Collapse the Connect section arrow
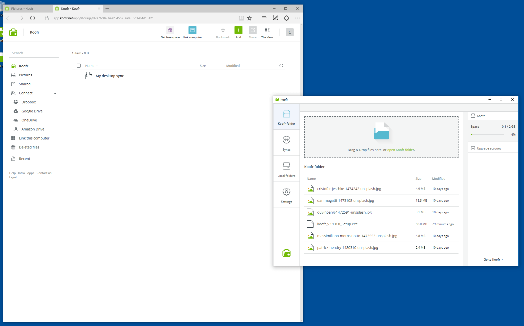Screen dimensions: 524x326 (x=55, y=93)
